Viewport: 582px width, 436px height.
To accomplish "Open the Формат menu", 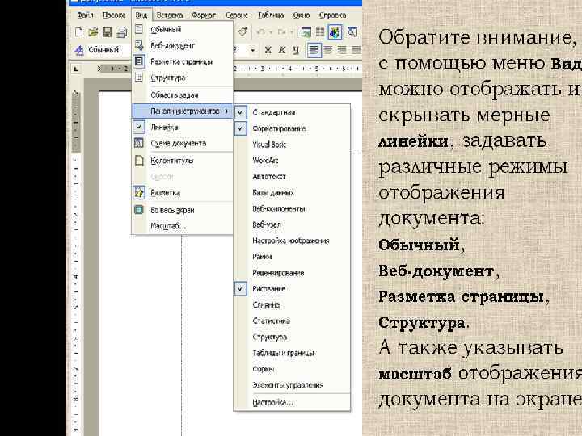I will pyautogui.click(x=204, y=15).
